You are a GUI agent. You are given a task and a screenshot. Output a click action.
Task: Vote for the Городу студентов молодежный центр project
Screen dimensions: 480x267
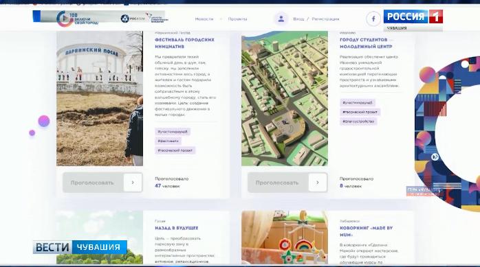287,183
